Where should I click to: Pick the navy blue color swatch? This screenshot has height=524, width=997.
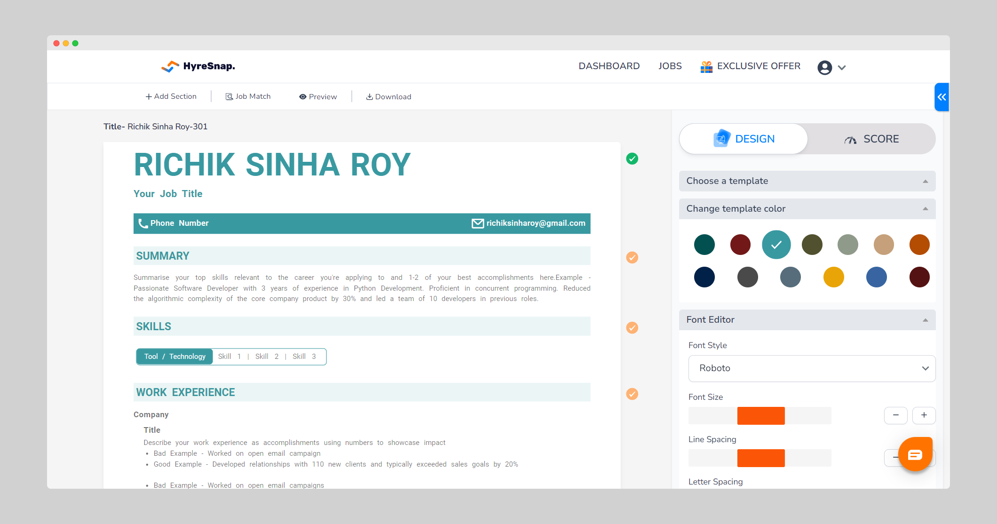coord(704,277)
